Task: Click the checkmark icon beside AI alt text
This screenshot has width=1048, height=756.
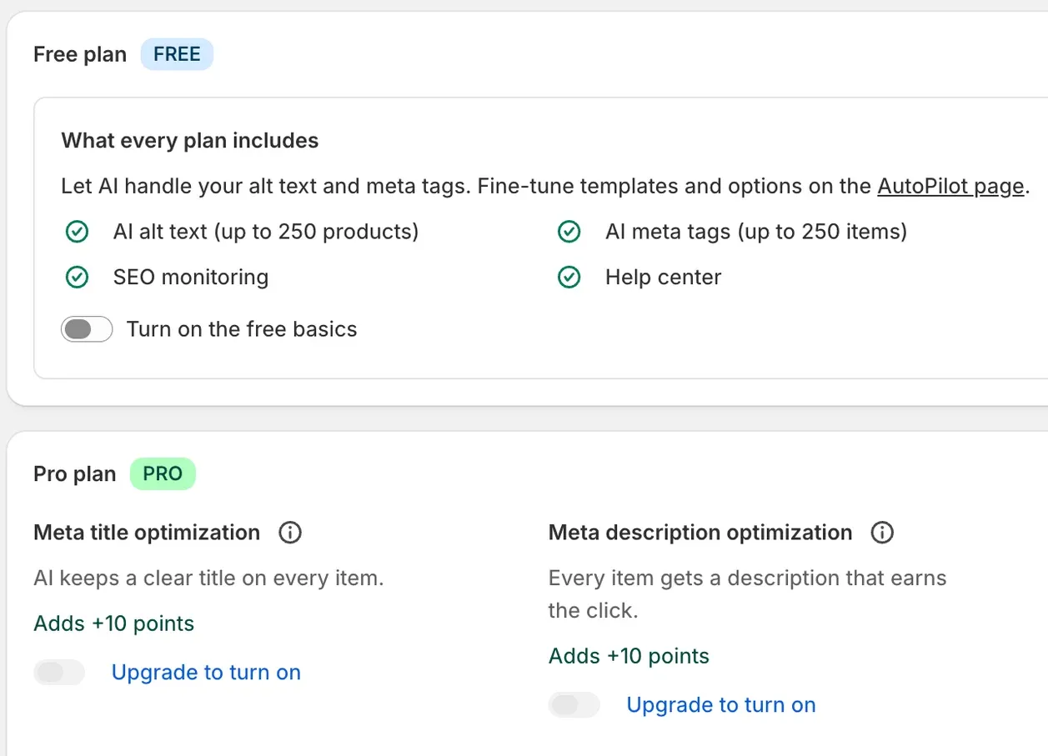Action: tap(78, 232)
